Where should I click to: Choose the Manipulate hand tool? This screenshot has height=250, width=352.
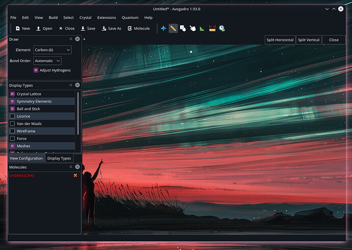193,29
